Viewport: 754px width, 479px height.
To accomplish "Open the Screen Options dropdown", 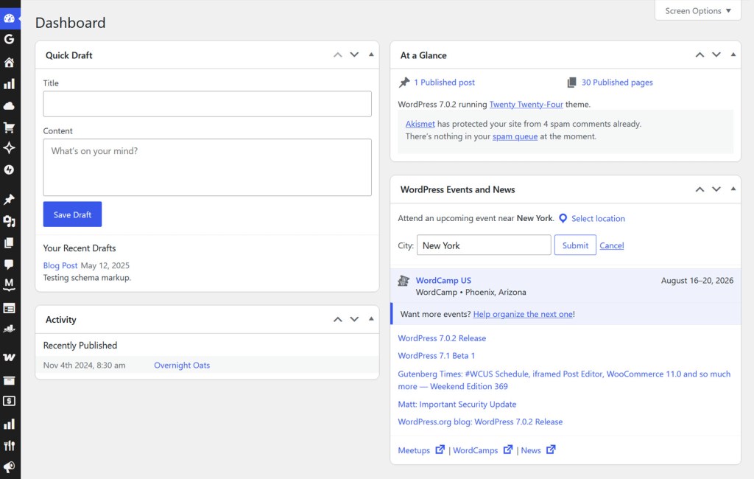I will 698,10.
